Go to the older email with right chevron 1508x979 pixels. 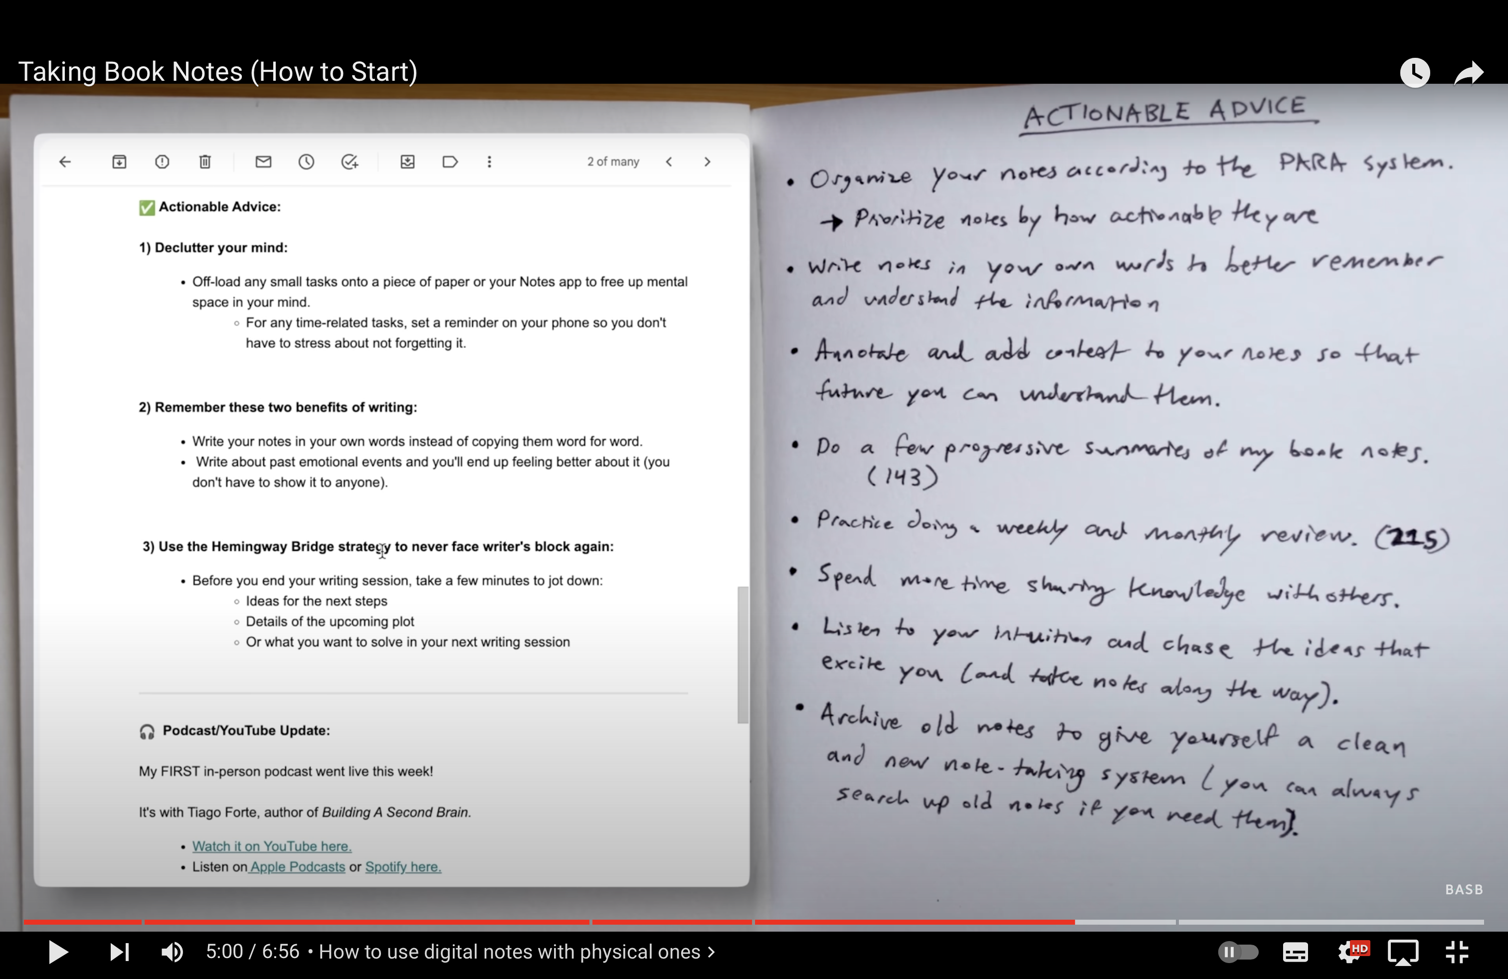pyautogui.click(x=707, y=162)
